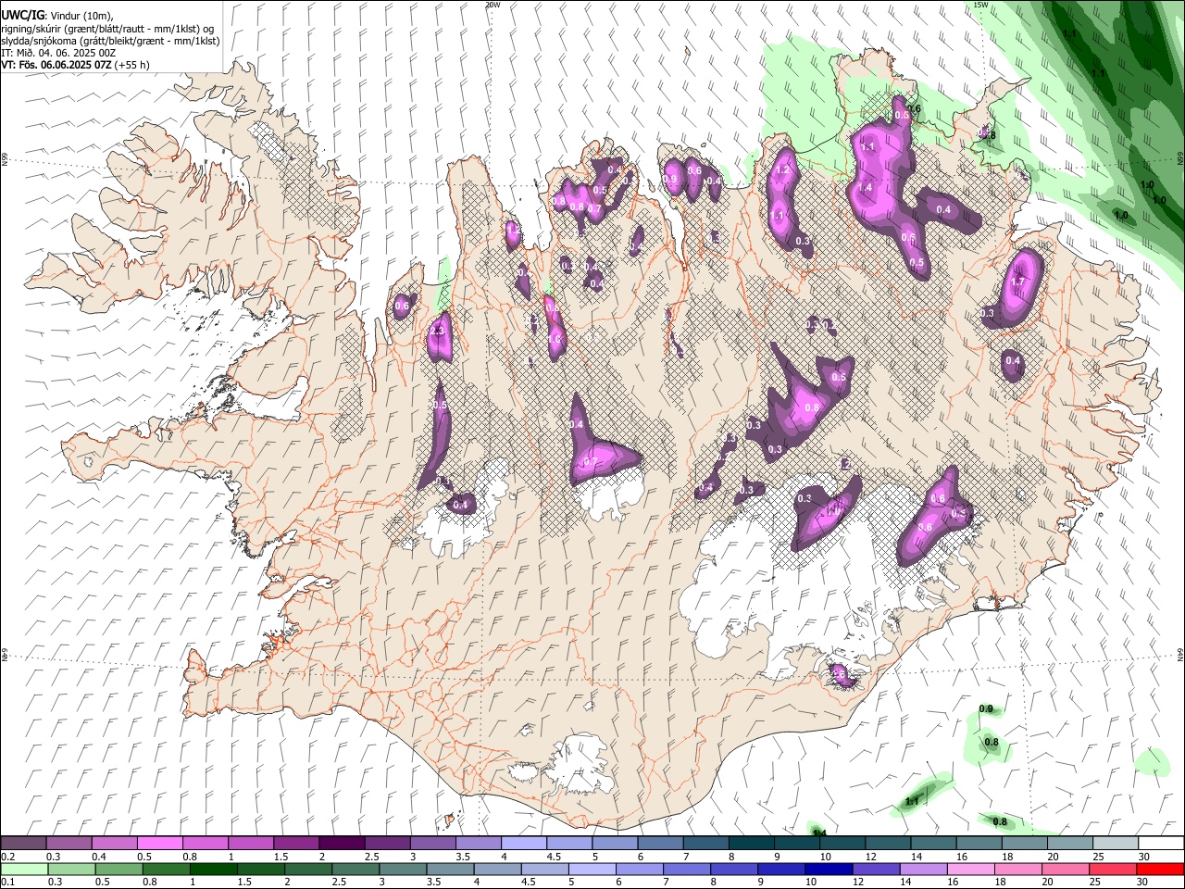Select the light violet 14 rain legend swatch
Screen dimensions: 1185x889
pos(923,869)
